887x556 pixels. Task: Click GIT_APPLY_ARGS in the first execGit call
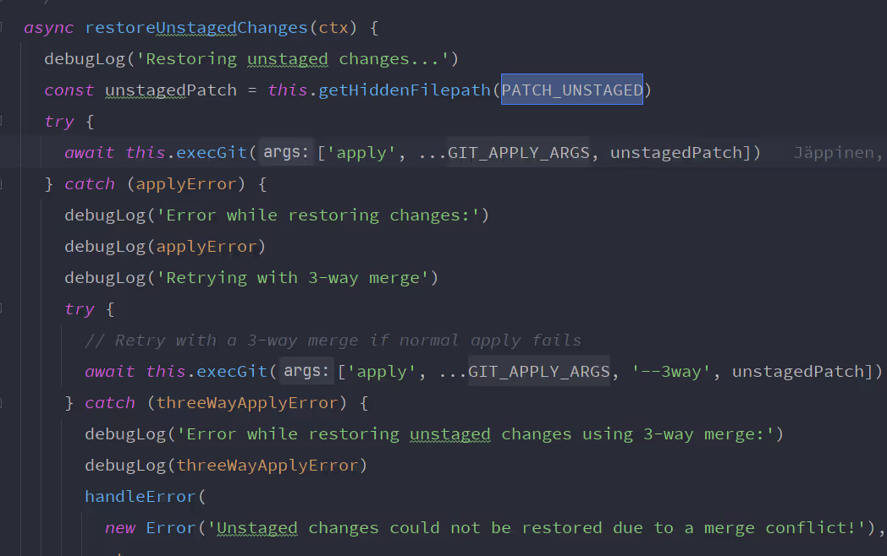[x=519, y=153]
